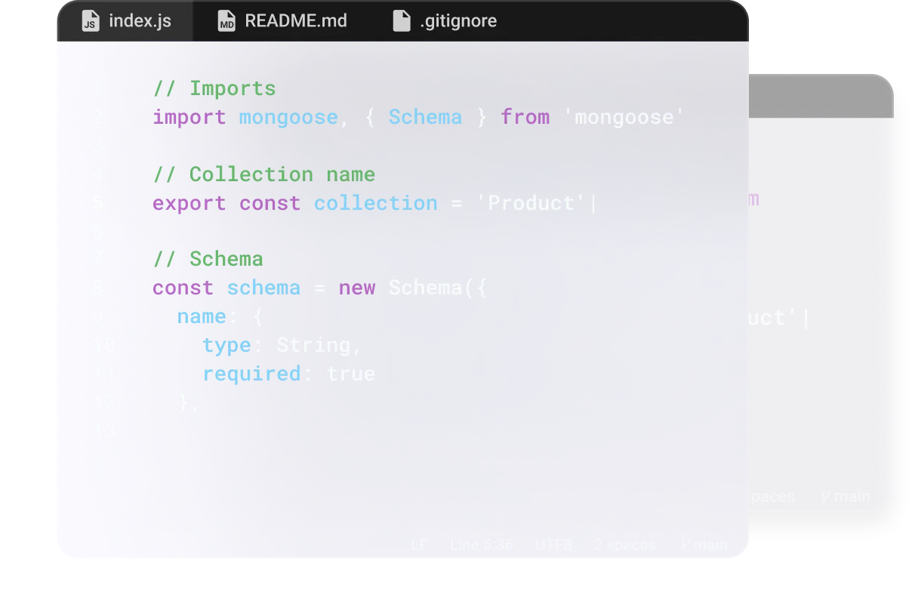
Task: Open the README.md tab
Action: click(282, 21)
